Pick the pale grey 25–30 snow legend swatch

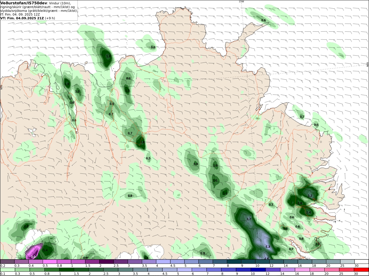pyautogui.click(x=347, y=262)
